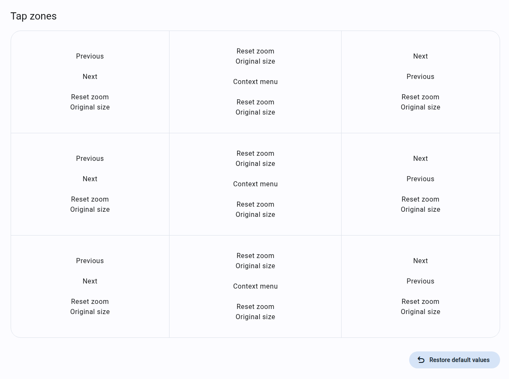Screen dimensions: 509x379
Task: Click the "Next" label in top-right zone
Action: (x=420, y=56)
